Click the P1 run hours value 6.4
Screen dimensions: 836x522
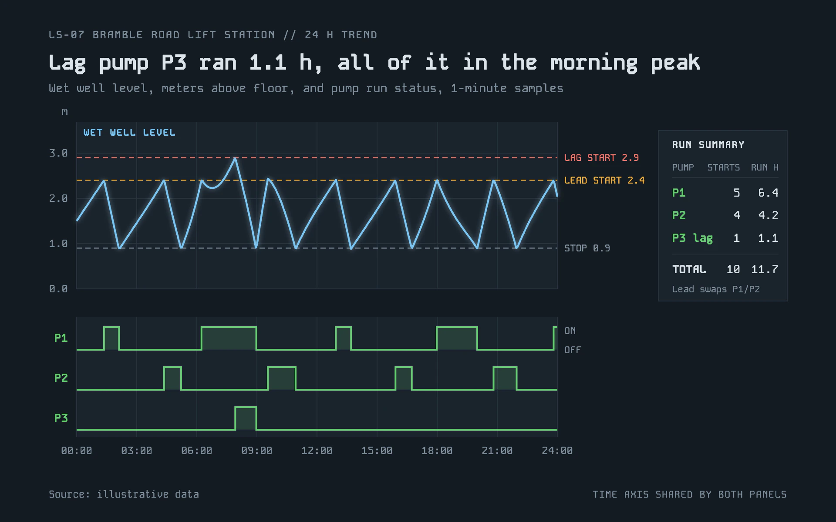768,193
